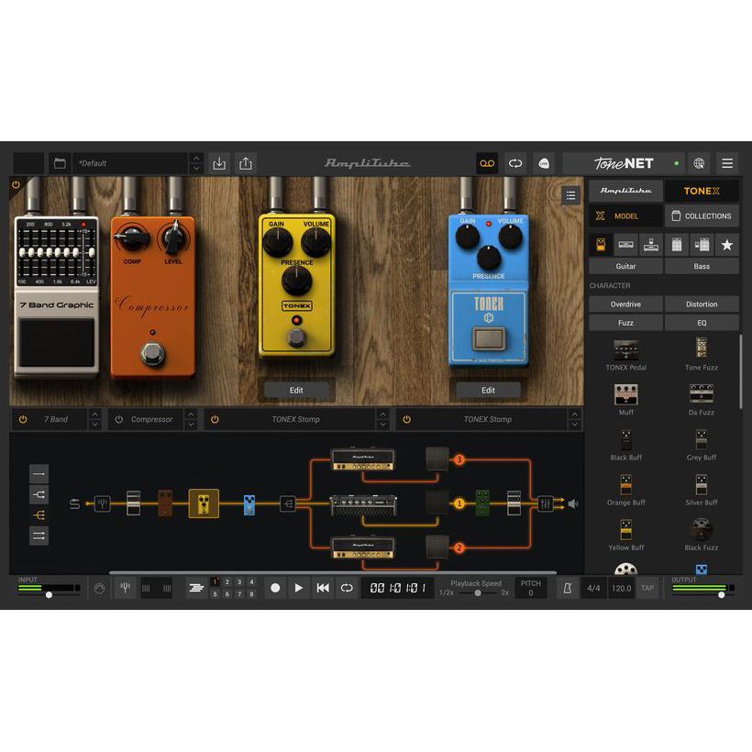Switch to TONEX browser tab
The height and width of the screenshot is (752, 752).
(x=702, y=191)
